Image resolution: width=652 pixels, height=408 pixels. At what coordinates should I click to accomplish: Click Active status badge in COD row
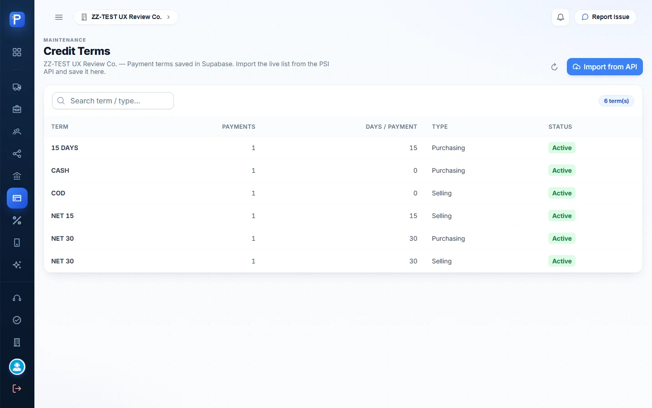(x=562, y=193)
